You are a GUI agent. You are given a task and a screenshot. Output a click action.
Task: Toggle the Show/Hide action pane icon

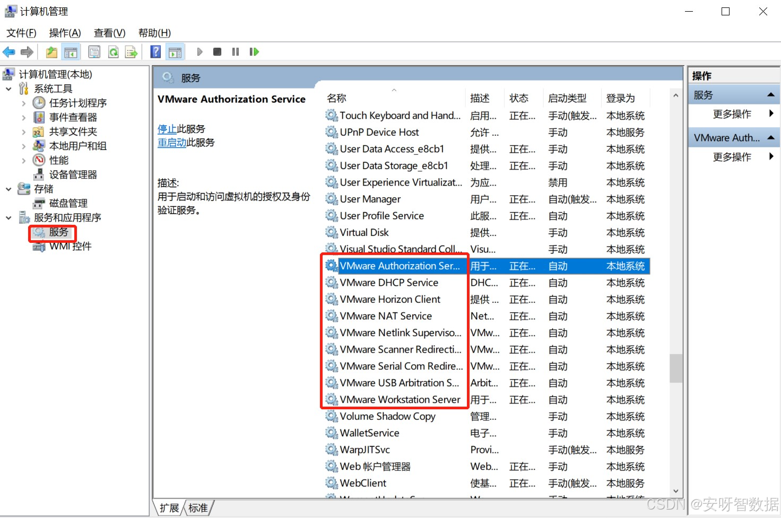tap(175, 52)
